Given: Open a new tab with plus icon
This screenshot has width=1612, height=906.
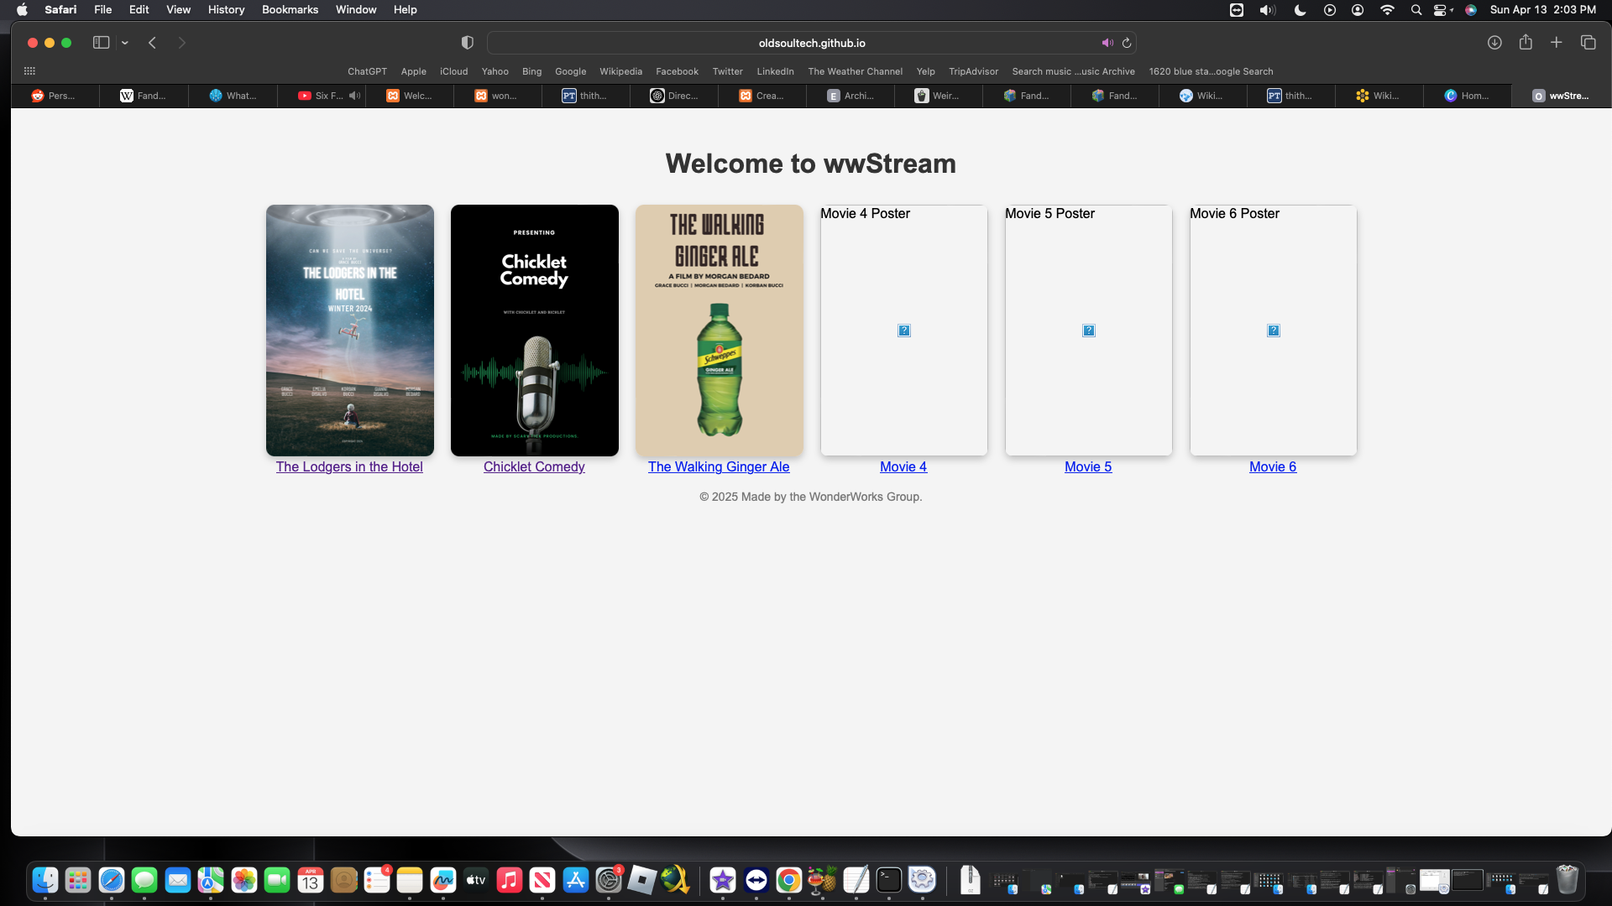Looking at the screenshot, I should tap(1556, 42).
